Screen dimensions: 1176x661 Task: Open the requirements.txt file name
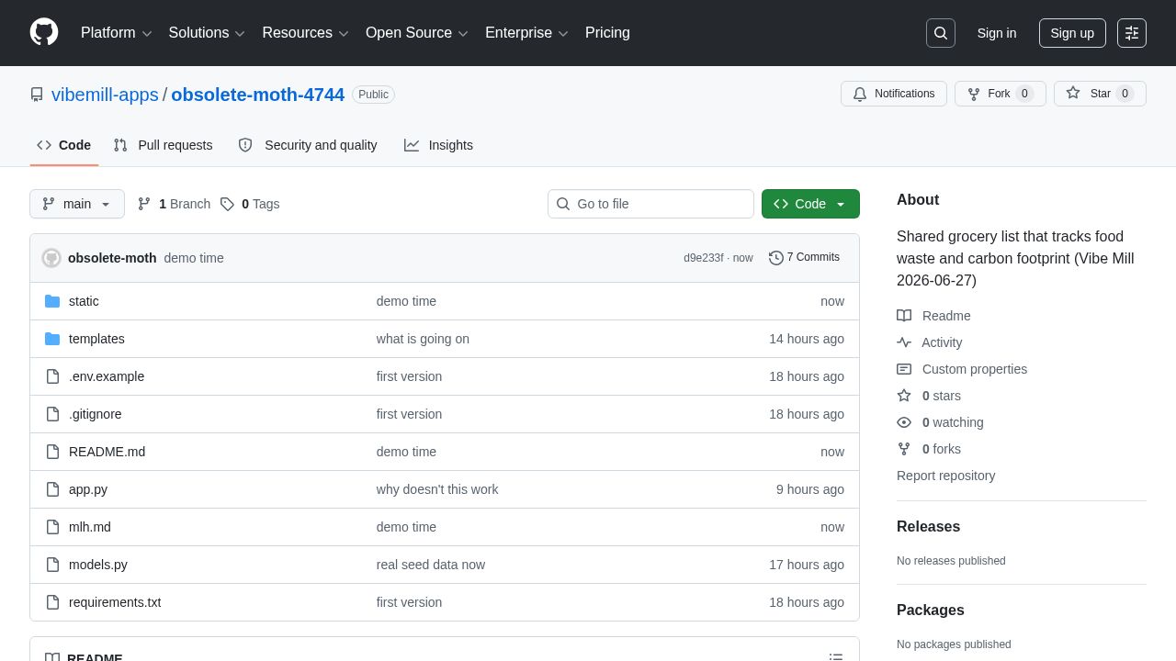(115, 602)
